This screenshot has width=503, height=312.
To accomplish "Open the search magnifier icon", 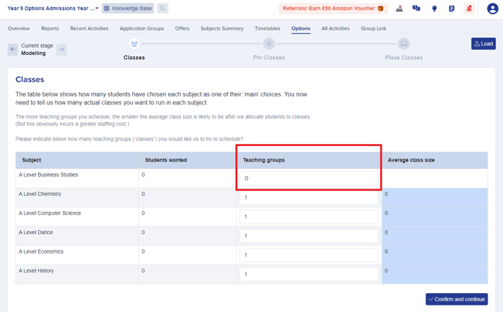I will pyautogui.click(x=162, y=8).
